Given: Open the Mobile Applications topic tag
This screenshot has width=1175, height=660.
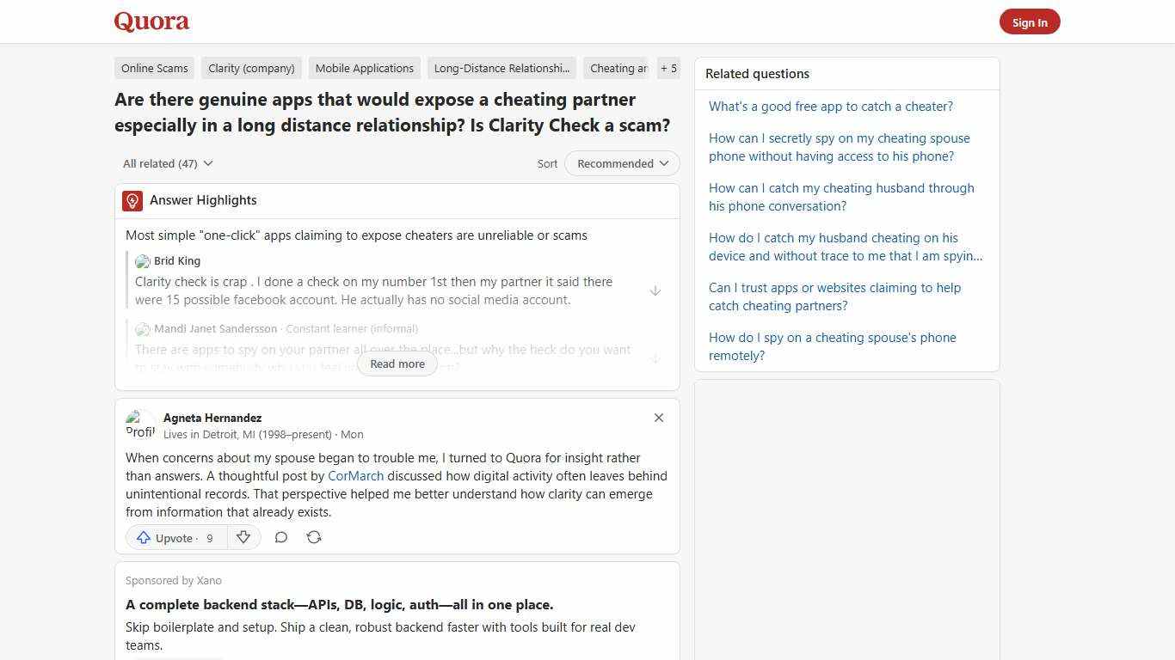Looking at the screenshot, I should 364,68.
